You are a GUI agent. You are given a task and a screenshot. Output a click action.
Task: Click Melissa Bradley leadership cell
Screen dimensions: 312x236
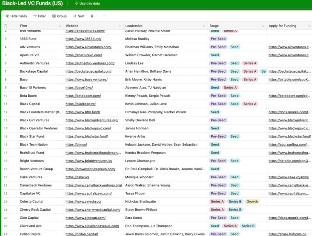click(165, 39)
